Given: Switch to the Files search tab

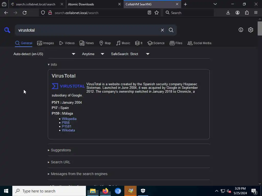Looking at the screenshot, I should pyautogui.click(x=176, y=43).
